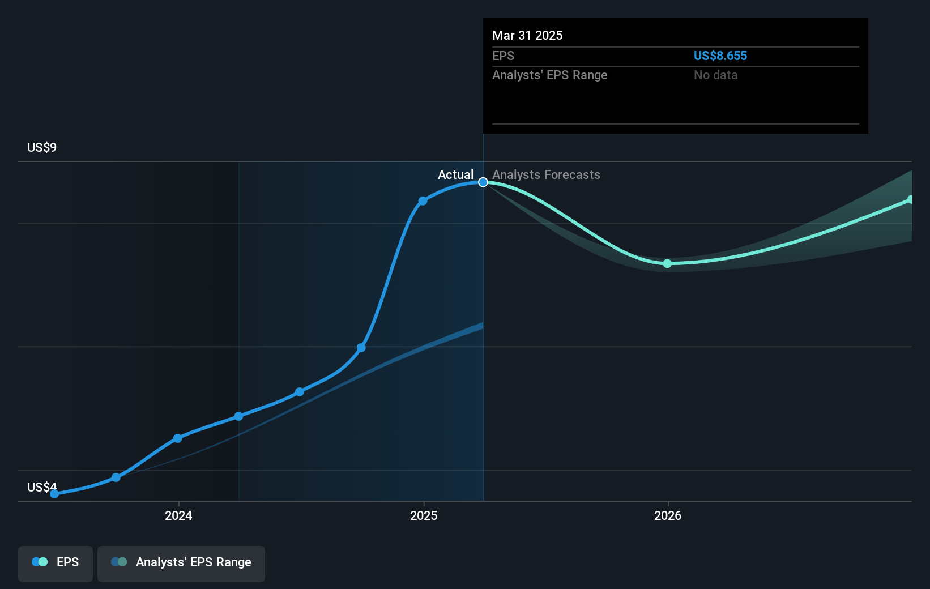Click the 'Mar 31 2025' tooltip date
This screenshot has width=930, height=589.
click(x=527, y=35)
